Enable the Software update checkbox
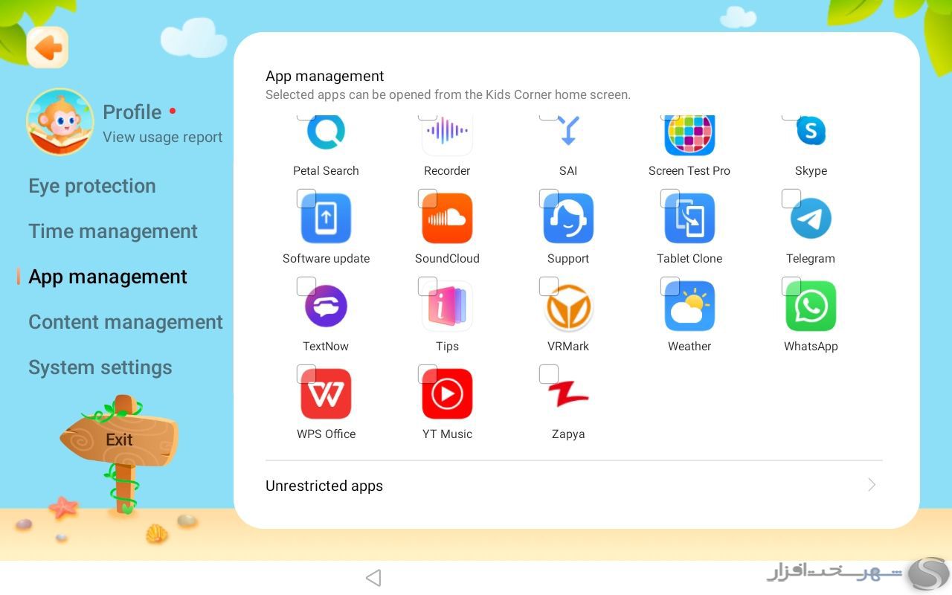 [306, 199]
